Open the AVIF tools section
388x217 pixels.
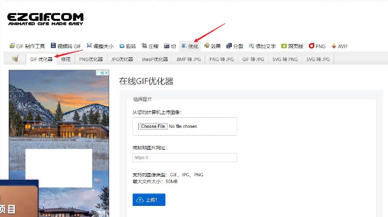tap(339, 46)
